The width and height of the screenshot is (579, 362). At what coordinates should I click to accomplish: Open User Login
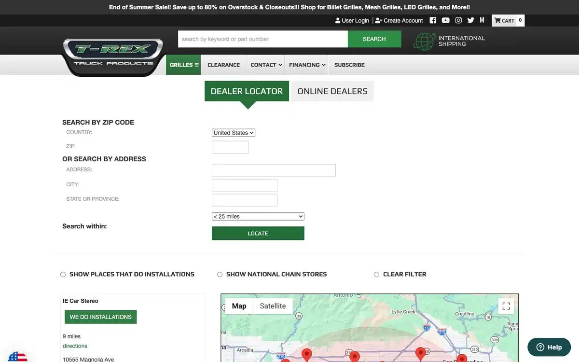click(x=352, y=20)
